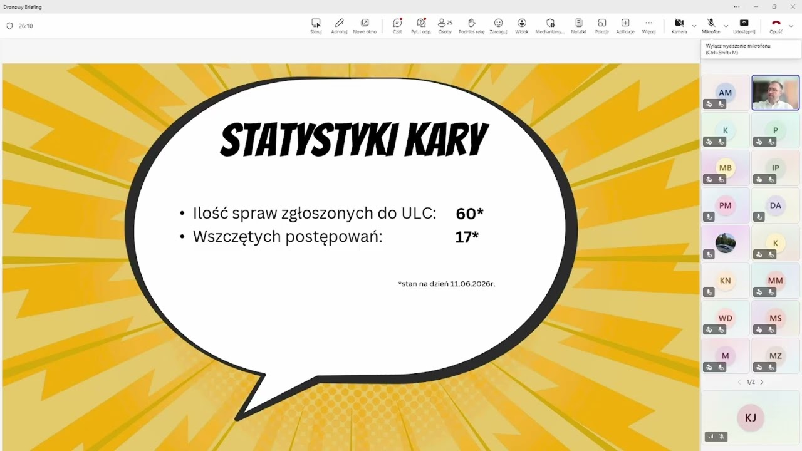
Task: Click the 26:10 meeting timer
Action: point(26,26)
